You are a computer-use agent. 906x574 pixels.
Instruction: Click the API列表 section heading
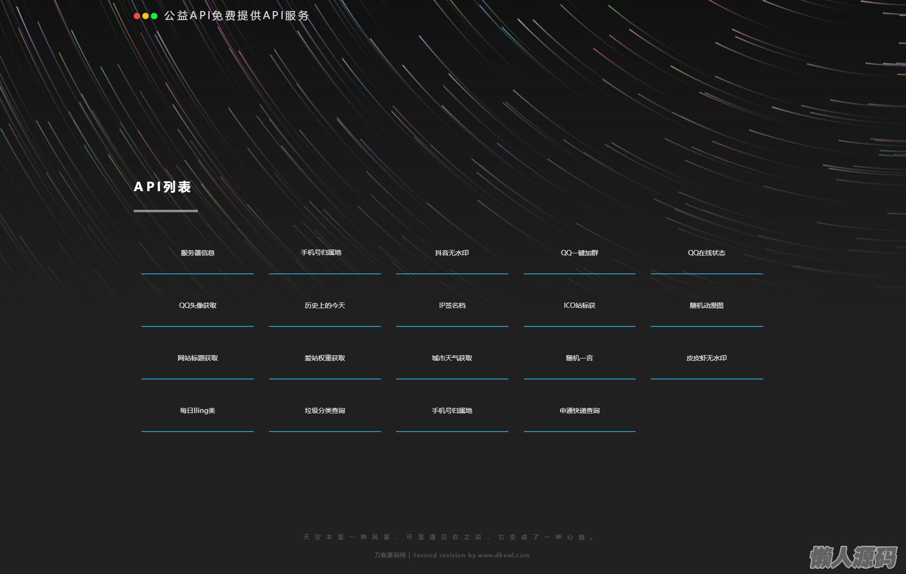coord(162,187)
